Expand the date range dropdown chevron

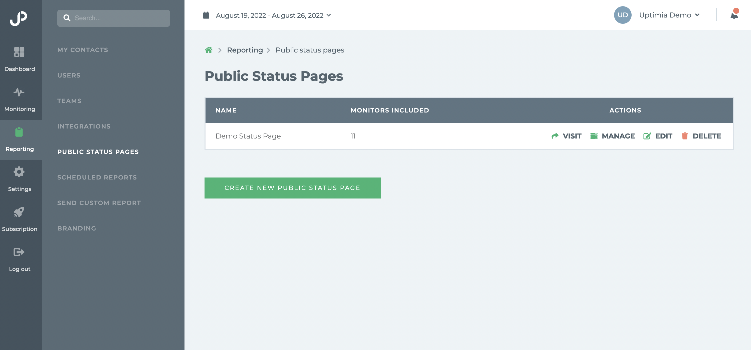click(x=329, y=15)
